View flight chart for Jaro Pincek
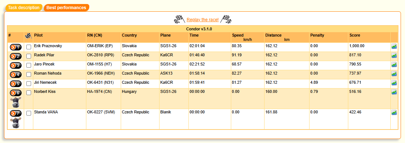The width and height of the screenshot is (405, 143). click(x=394, y=64)
